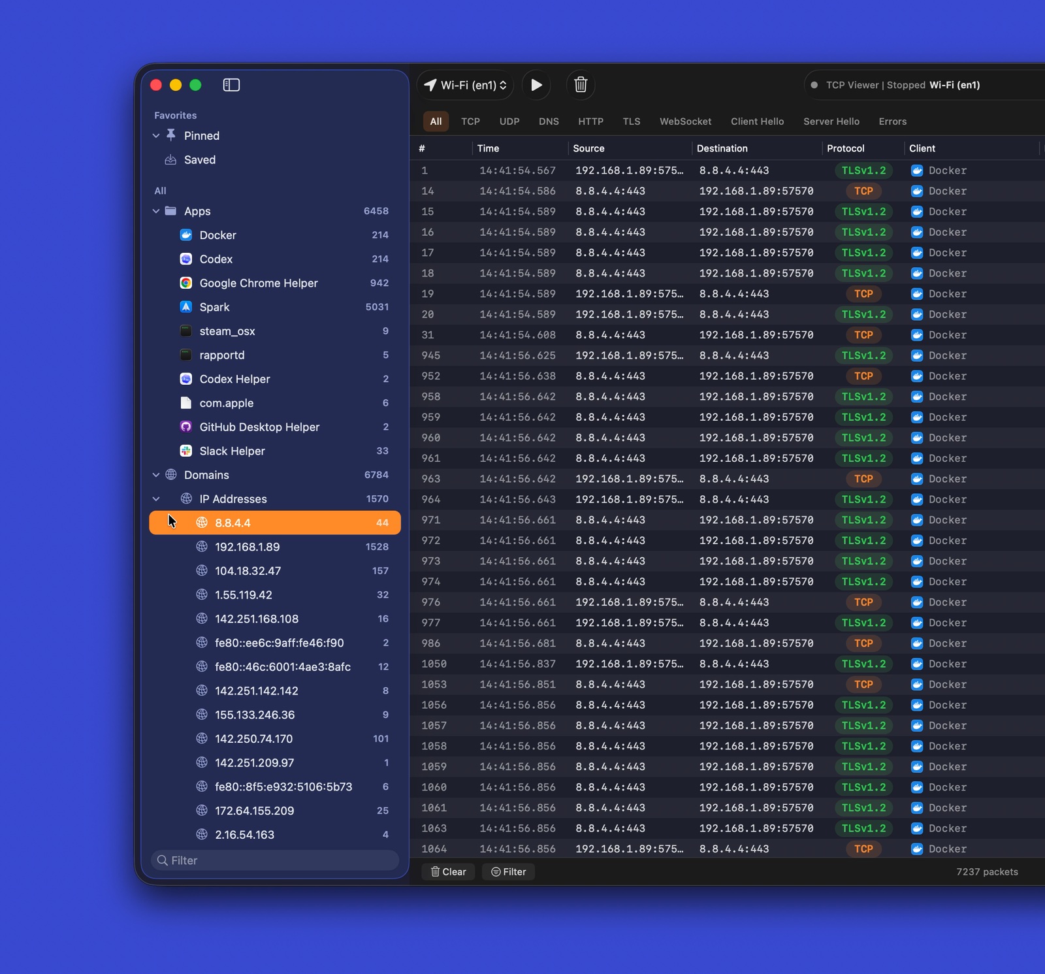Viewport: 1045px width, 974px height.
Task: Click the Clear button at bottom
Action: [448, 871]
